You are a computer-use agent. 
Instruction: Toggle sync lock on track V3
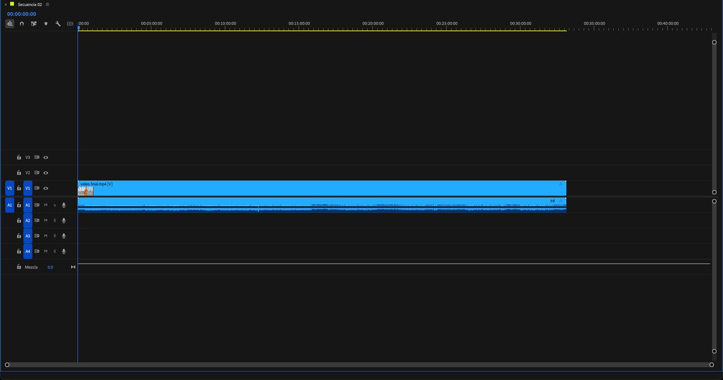[x=37, y=157]
